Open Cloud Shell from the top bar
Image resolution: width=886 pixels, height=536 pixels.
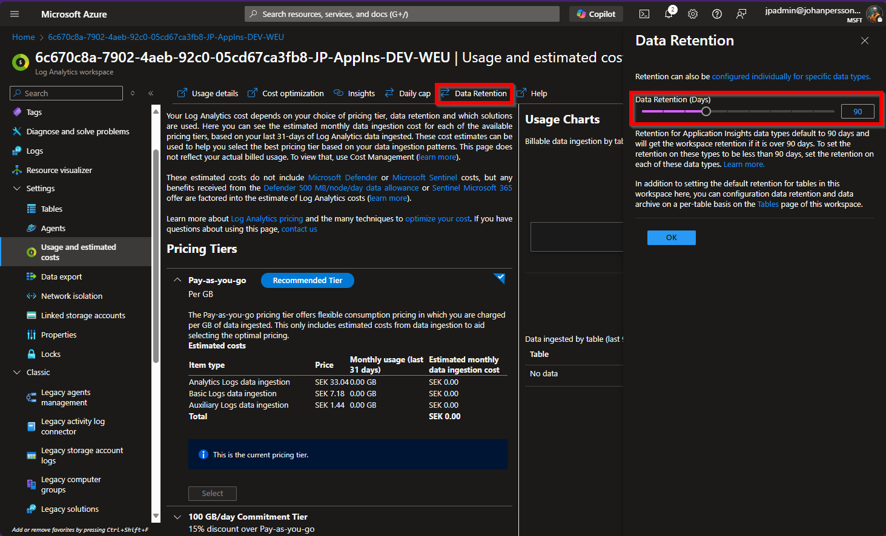pos(644,14)
